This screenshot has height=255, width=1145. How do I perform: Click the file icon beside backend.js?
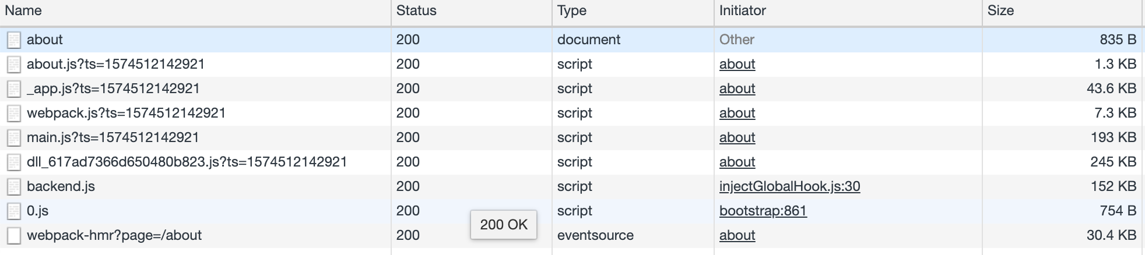click(x=14, y=186)
